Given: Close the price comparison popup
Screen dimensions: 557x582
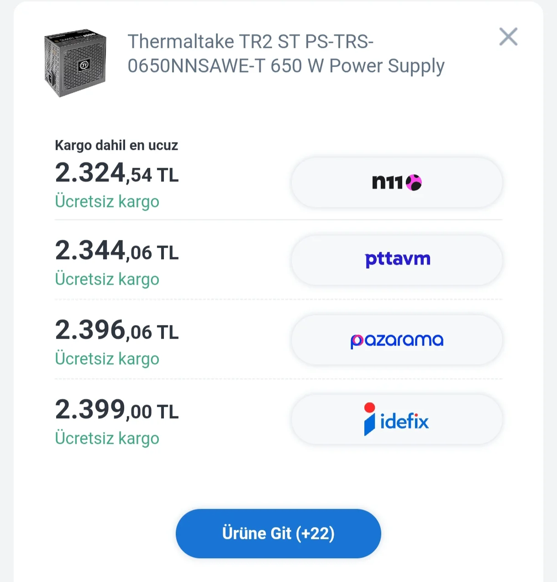Looking at the screenshot, I should click(x=508, y=37).
